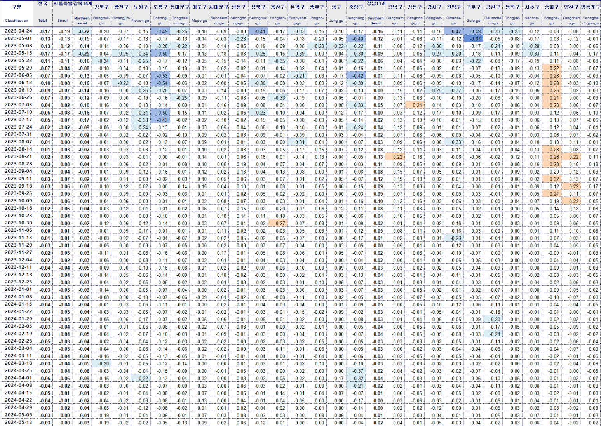Select the -0.20 Gangbuk-gu cell for 2024-03-18
The image size is (601, 426).
[101, 363]
